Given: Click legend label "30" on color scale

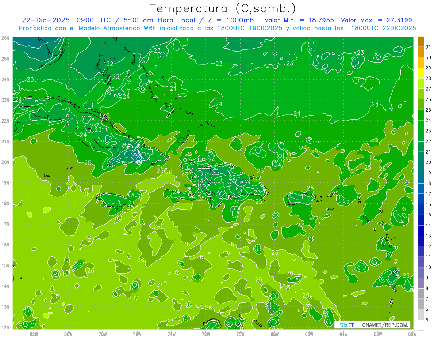Looking at the screenshot, I should click(x=429, y=57).
